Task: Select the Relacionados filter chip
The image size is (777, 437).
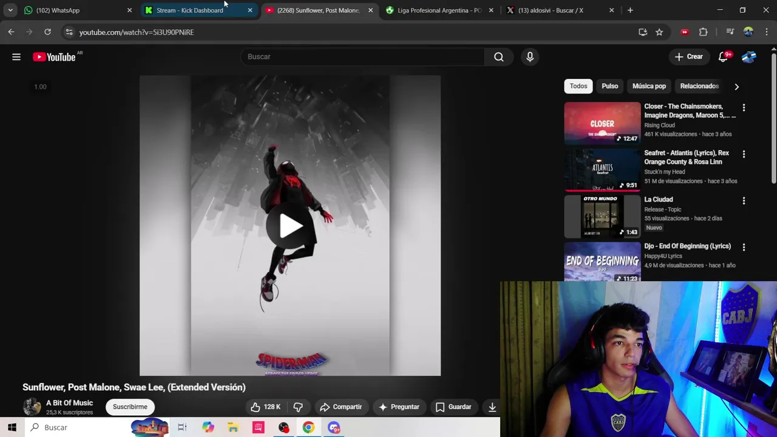Action: click(x=699, y=86)
